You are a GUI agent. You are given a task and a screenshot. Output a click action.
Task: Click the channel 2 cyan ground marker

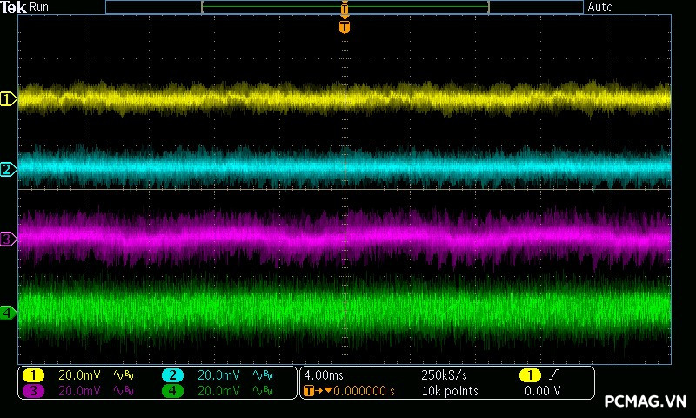coord(8,169)
